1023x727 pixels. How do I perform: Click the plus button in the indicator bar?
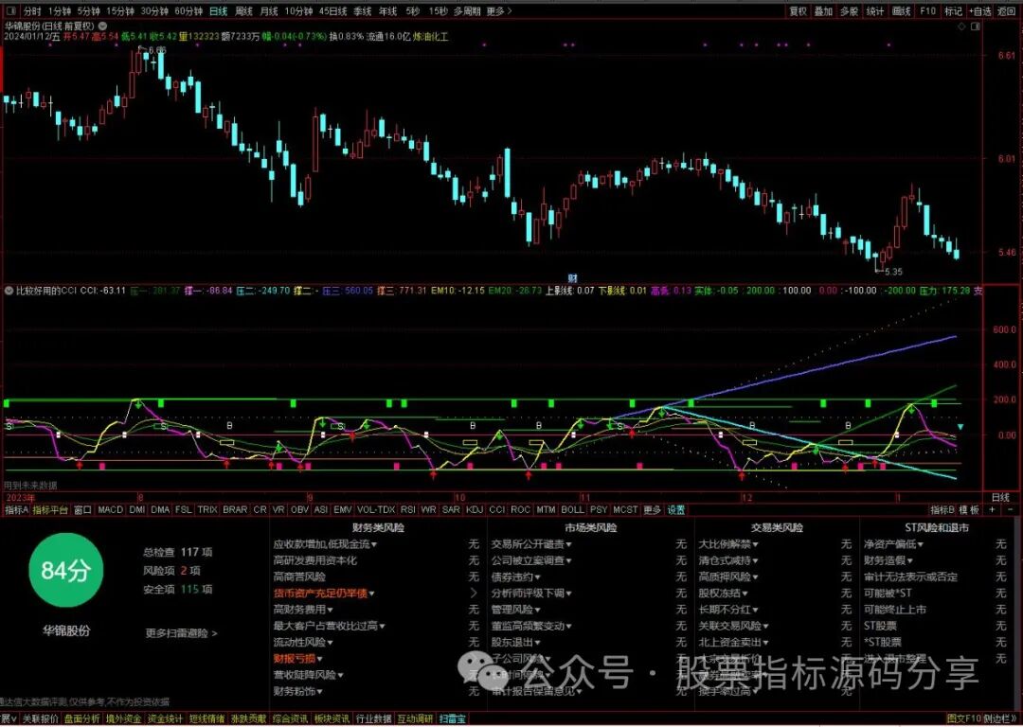click(x=993, y=510)
